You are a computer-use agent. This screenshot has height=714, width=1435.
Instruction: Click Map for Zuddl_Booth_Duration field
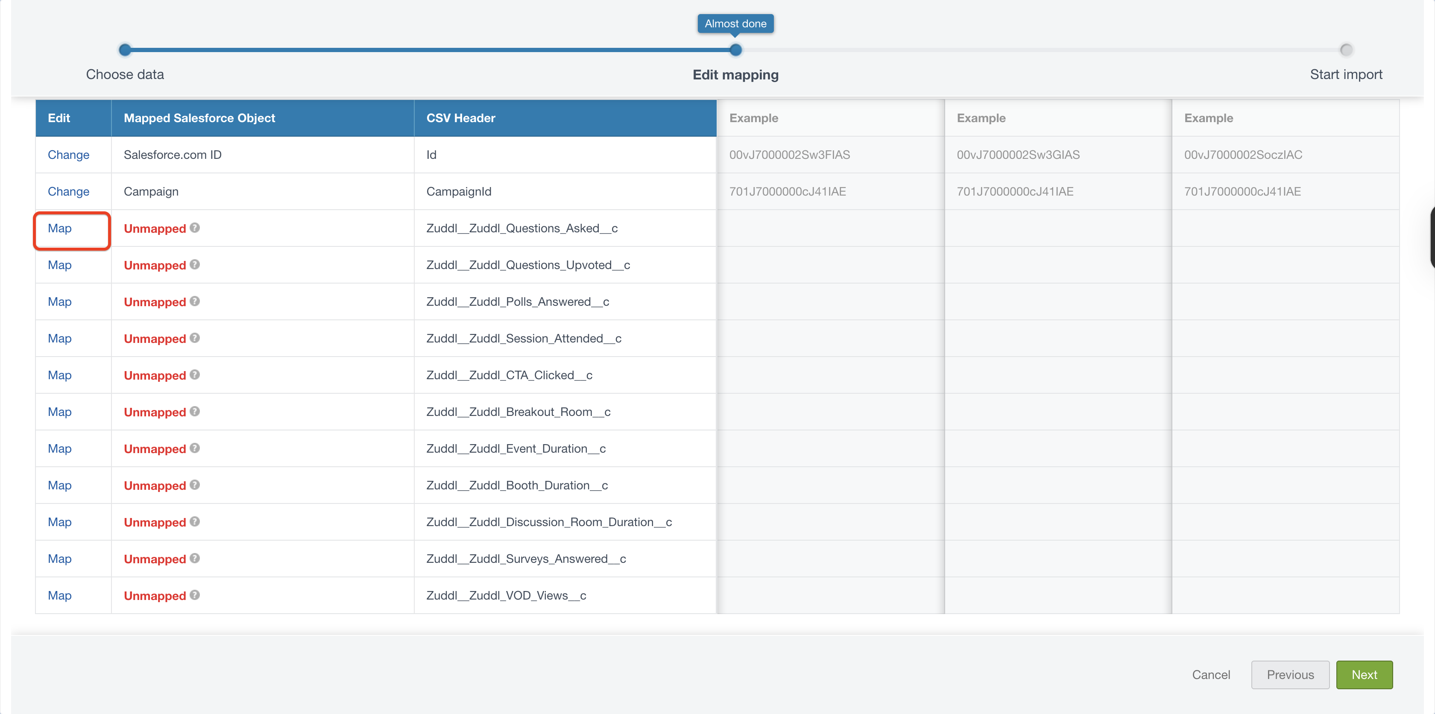60,486
